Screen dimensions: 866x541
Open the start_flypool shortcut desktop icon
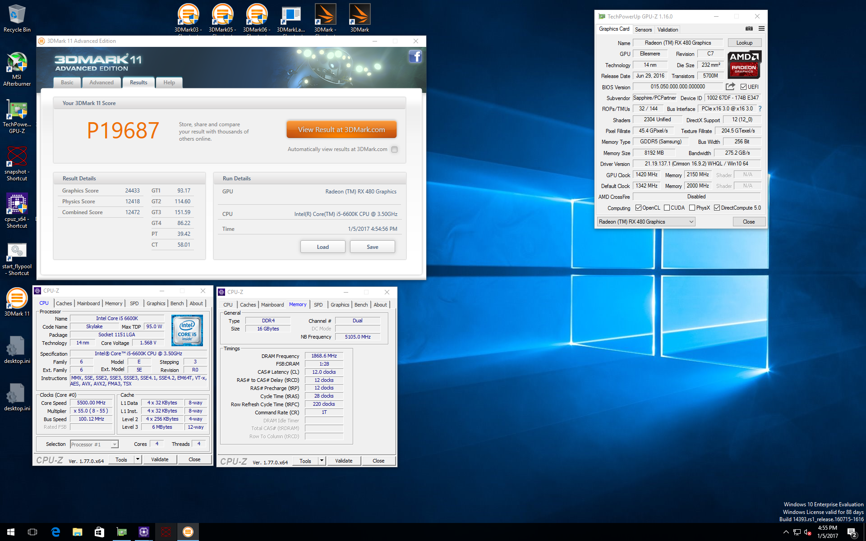[17, 259]
